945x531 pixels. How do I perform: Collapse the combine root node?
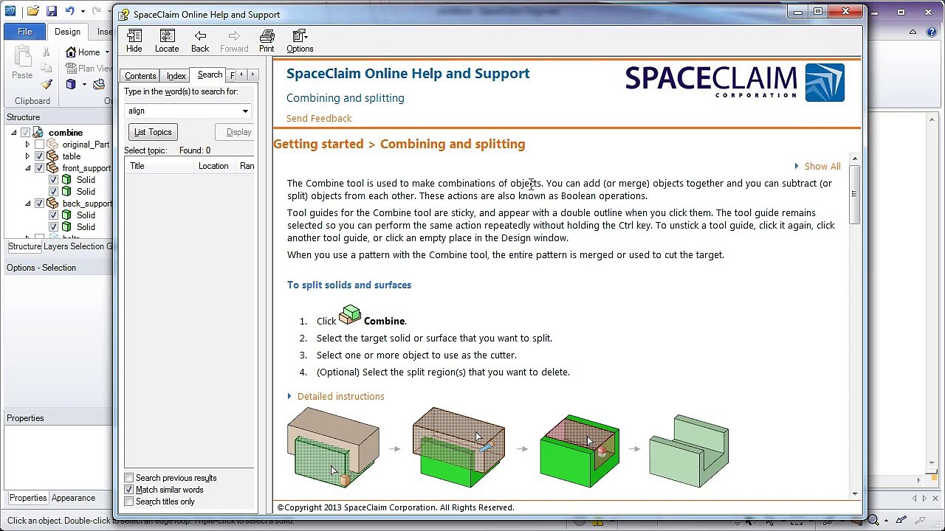pyautogui.click(x=14, y=133)
